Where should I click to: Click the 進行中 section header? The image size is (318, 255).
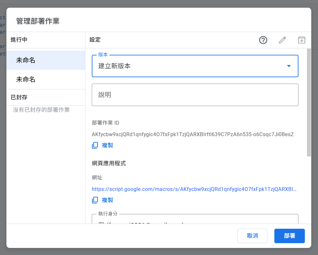(x=19, y=40)
